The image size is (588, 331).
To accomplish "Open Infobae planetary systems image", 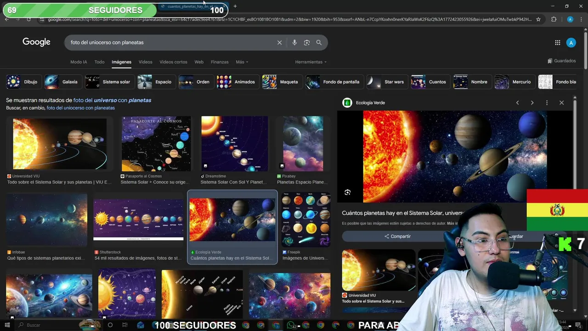I will click(x=46, y=220).
